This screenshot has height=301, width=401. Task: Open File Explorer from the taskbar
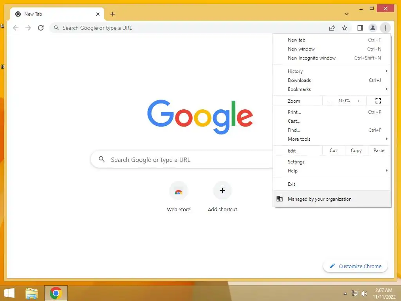tap(32, 293)
